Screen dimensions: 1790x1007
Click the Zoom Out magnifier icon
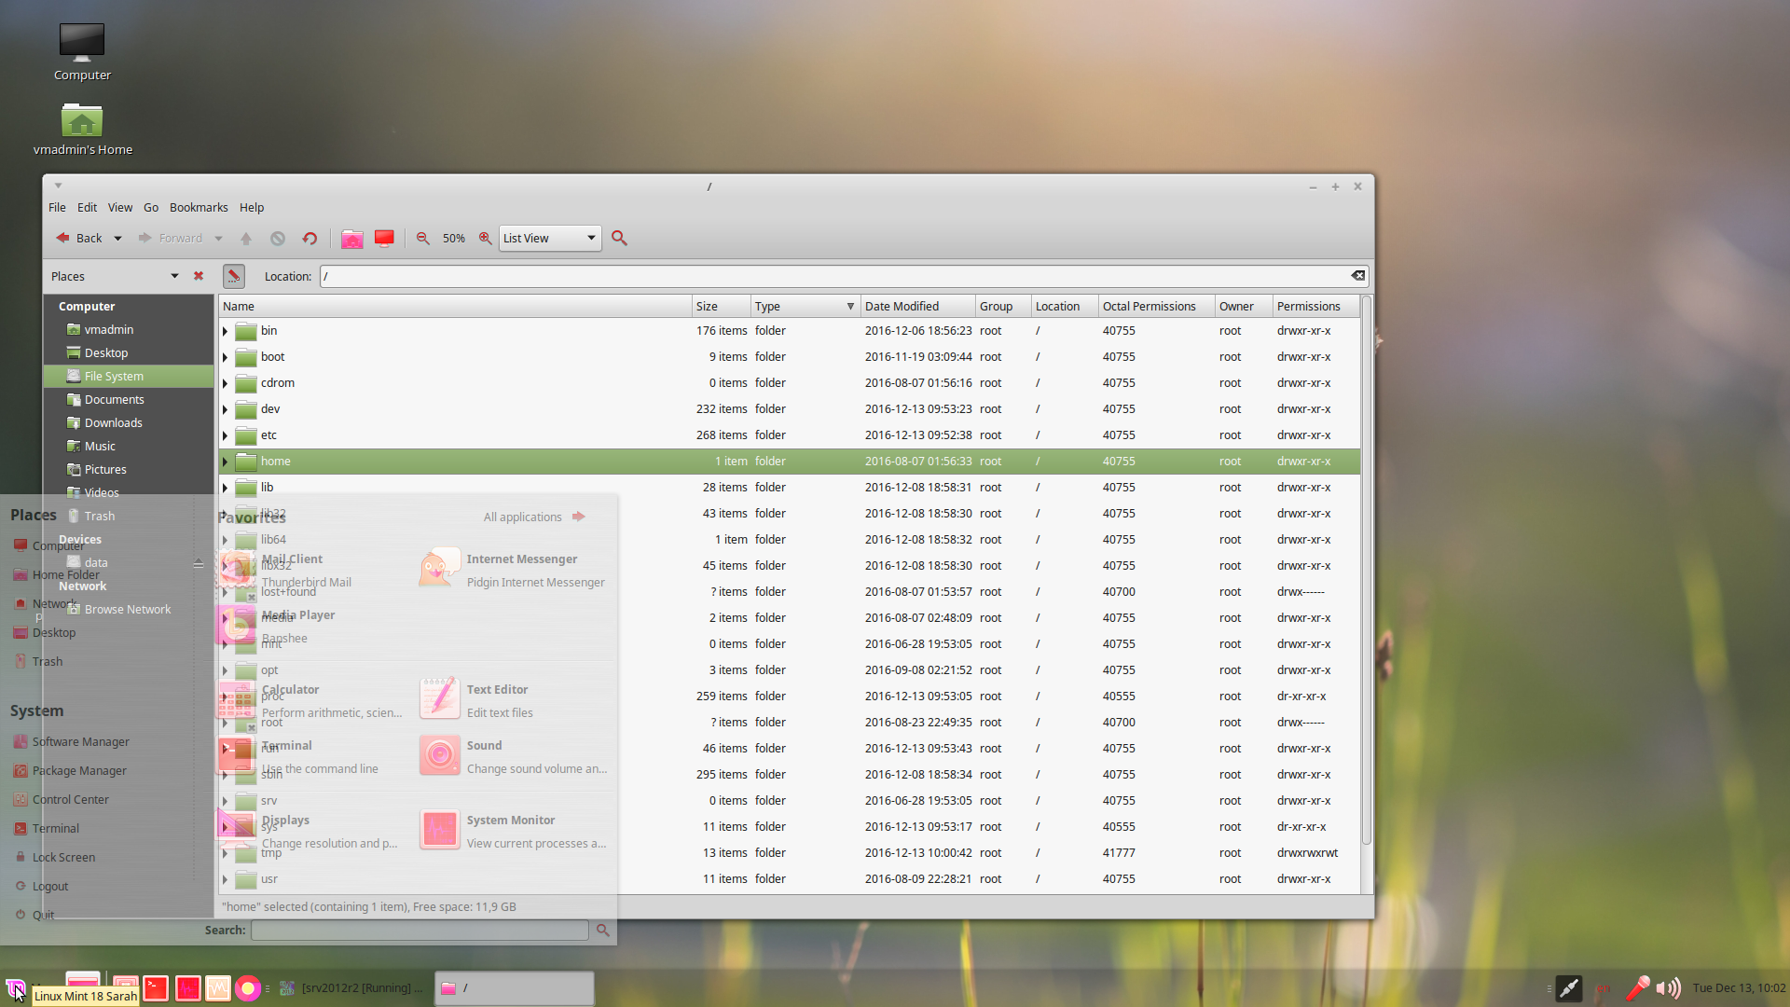click(423, 239)
